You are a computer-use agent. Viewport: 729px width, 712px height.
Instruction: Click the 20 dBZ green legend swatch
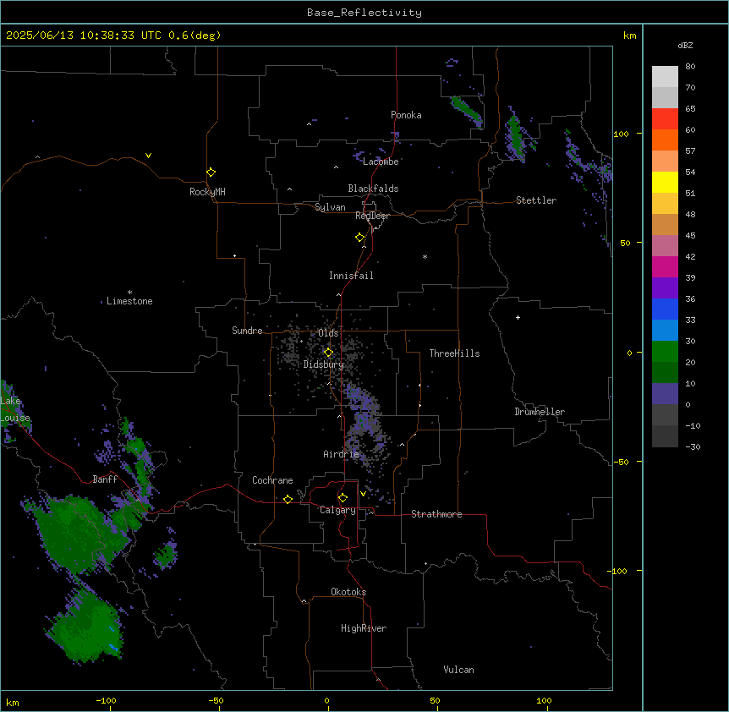665,373
